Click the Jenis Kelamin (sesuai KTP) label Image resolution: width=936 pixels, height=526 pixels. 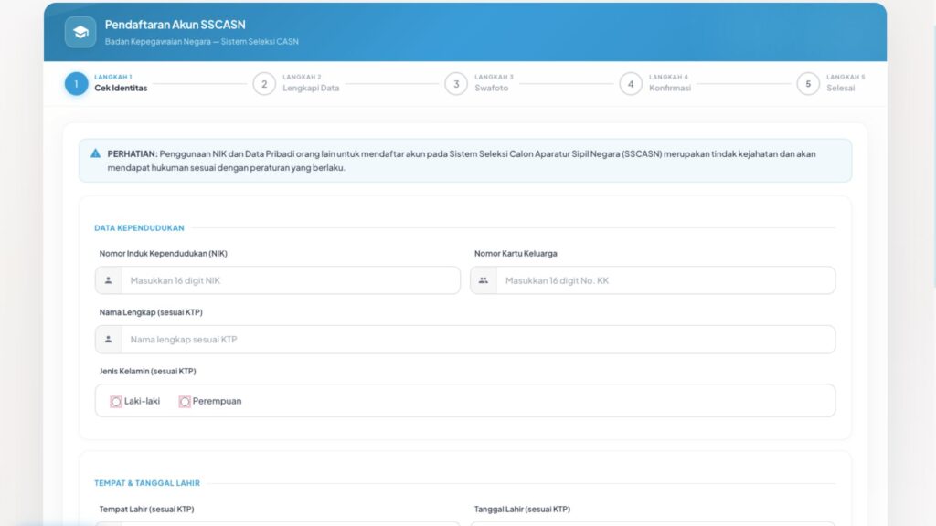click(x=147, y=371)
